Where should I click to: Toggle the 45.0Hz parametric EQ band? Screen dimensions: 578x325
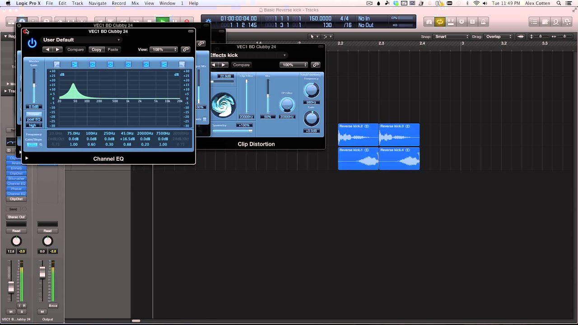click(x=128, y=65)
